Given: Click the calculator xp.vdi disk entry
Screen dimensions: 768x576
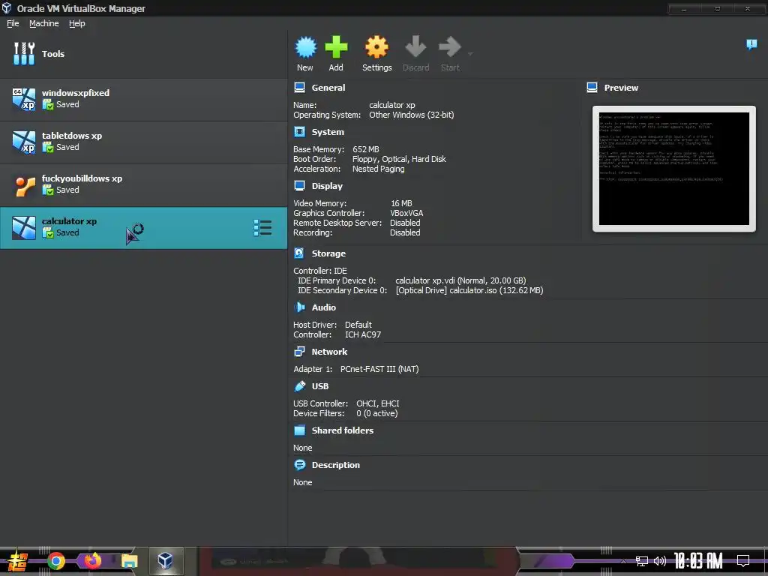Looking at the screenshot, I should [x=460, y=280].
